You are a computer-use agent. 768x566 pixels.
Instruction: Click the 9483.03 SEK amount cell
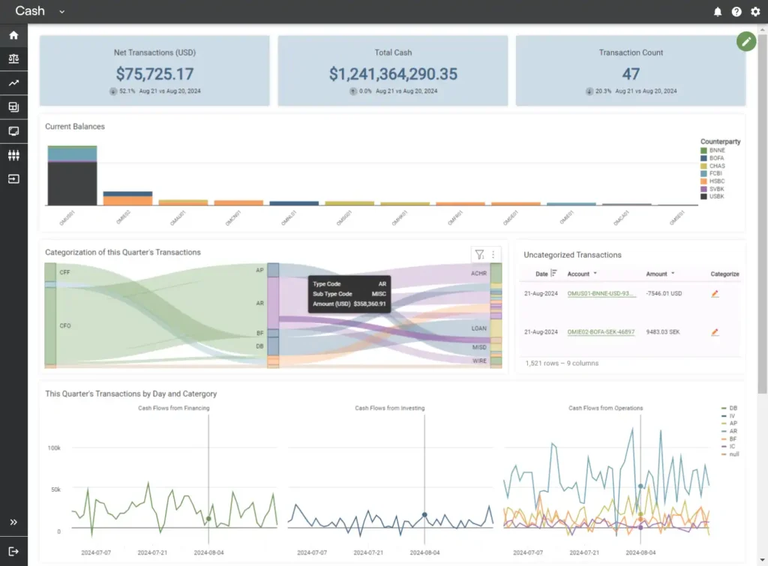663,332
